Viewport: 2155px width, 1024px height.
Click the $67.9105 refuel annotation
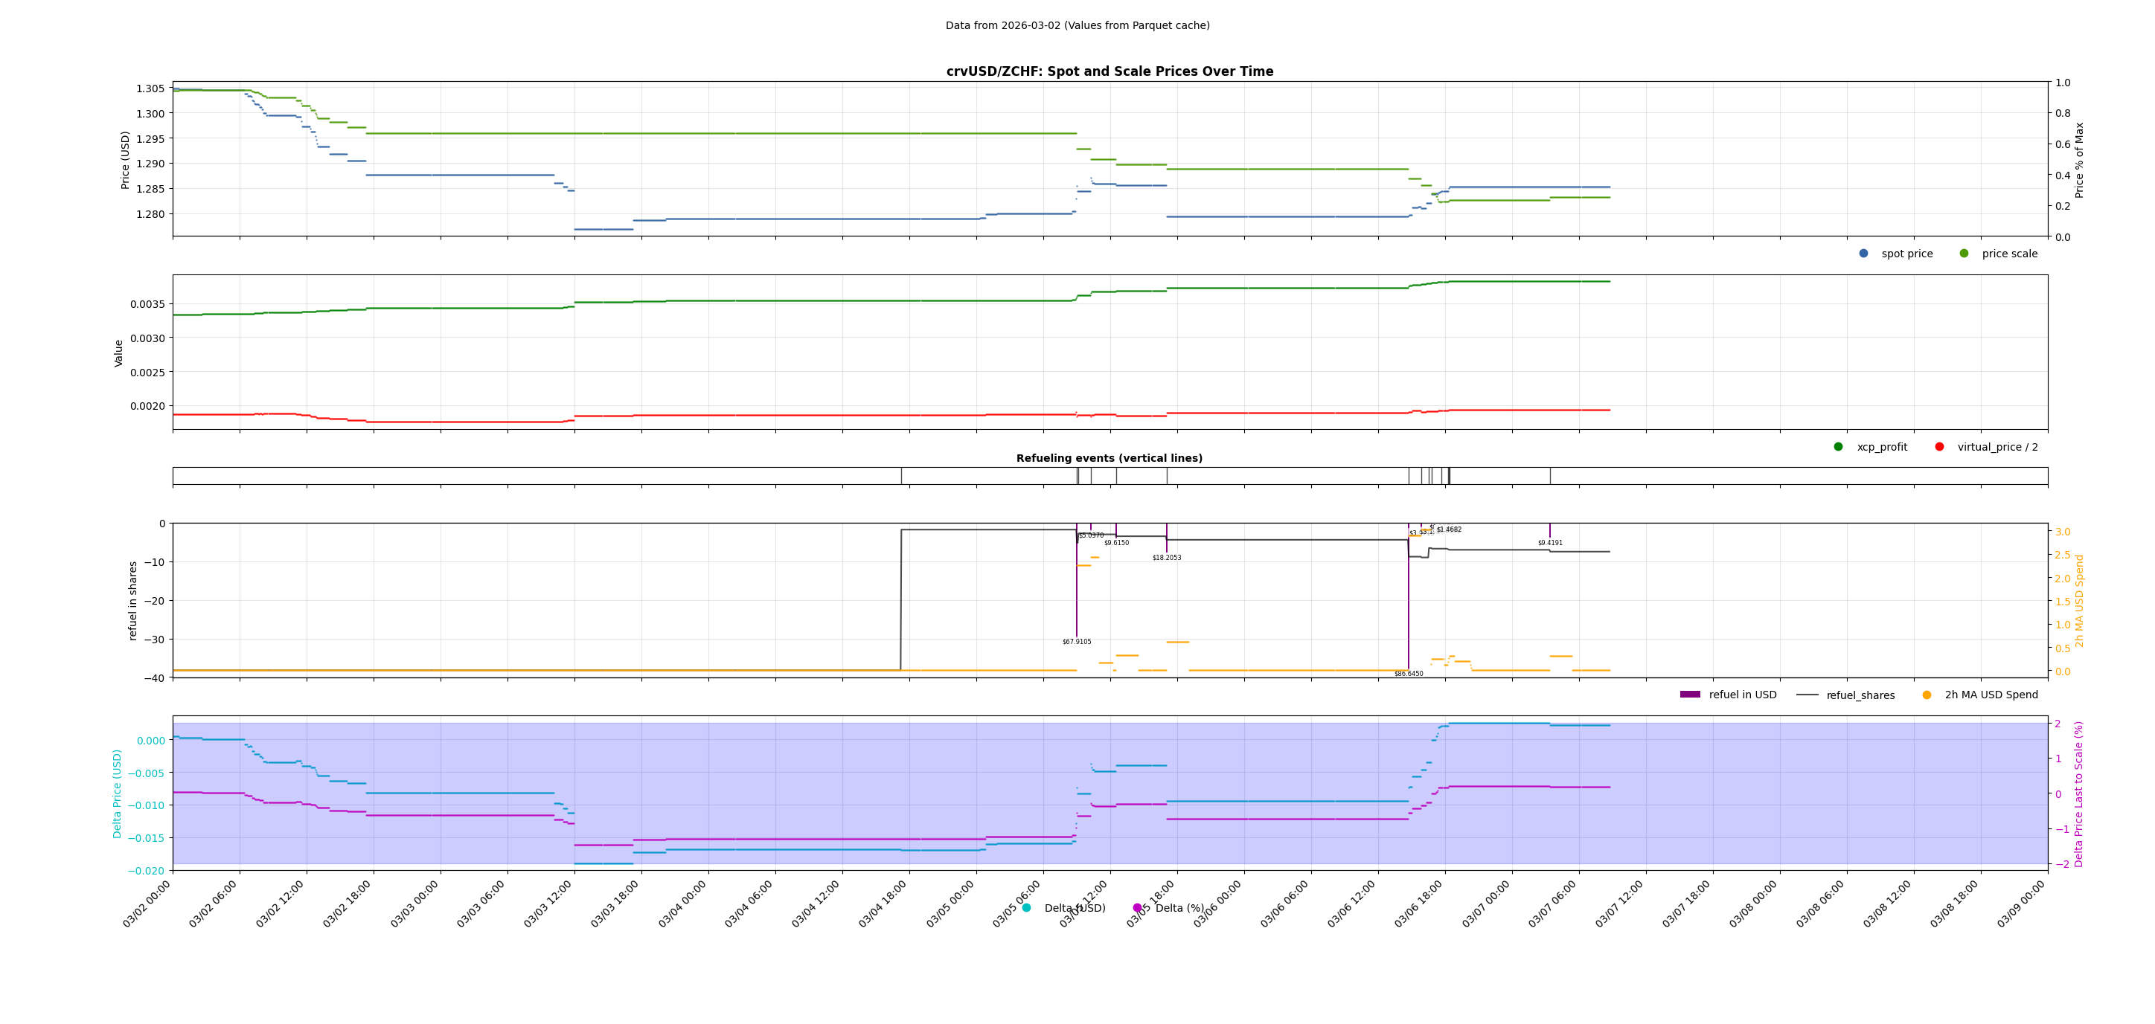click(1077, 642)
